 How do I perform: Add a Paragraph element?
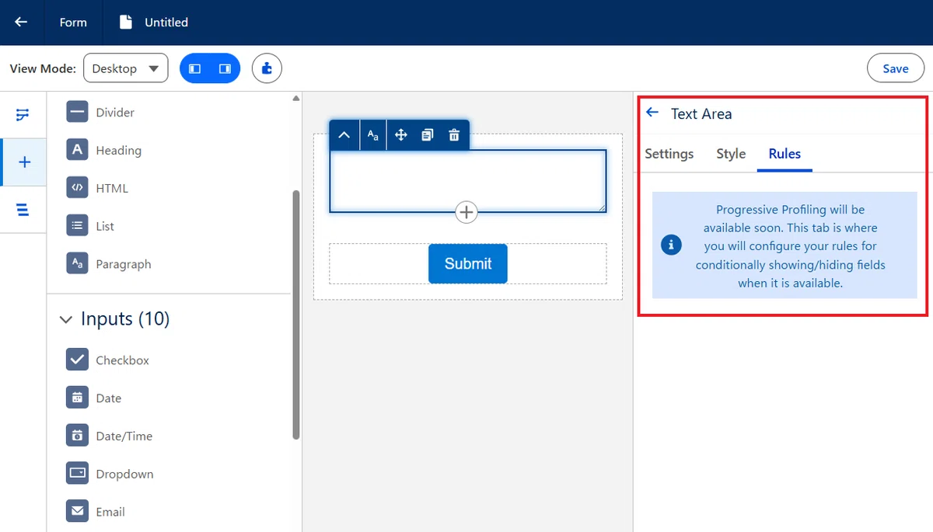110,264
